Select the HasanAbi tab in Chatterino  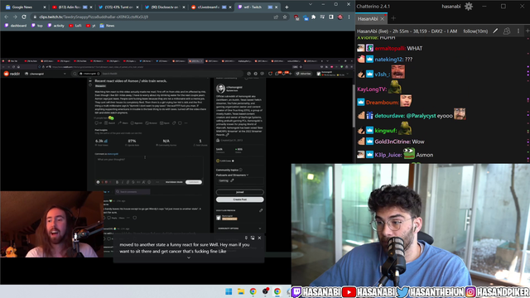(368, 19)
